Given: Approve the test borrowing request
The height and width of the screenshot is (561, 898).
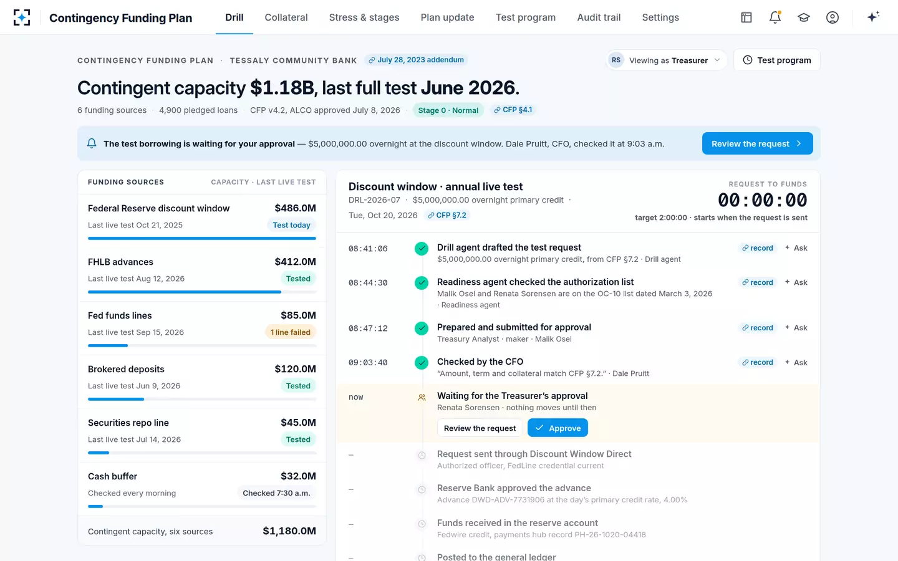Looking at the screenshot, I should click(x=558, y=428).
